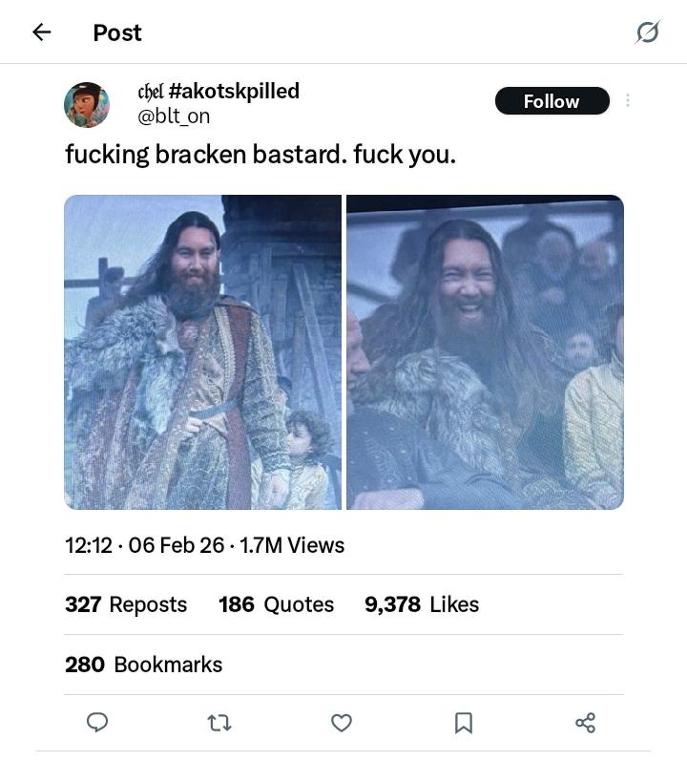Show the list of 327 Reposts
This screenshot has width=687, height=761.
pos(126,604)
